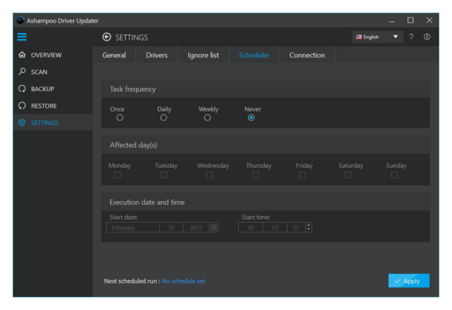Click the seconds field showing 31

296,227
